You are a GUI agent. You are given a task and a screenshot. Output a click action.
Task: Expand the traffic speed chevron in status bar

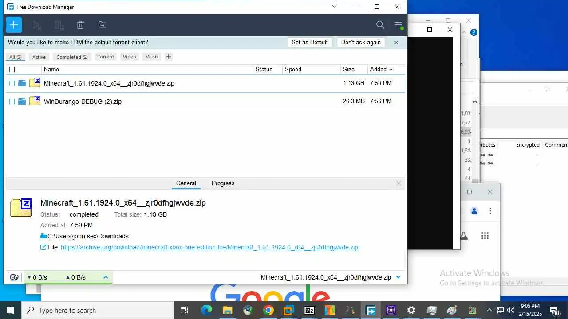[x=106, y=277]
